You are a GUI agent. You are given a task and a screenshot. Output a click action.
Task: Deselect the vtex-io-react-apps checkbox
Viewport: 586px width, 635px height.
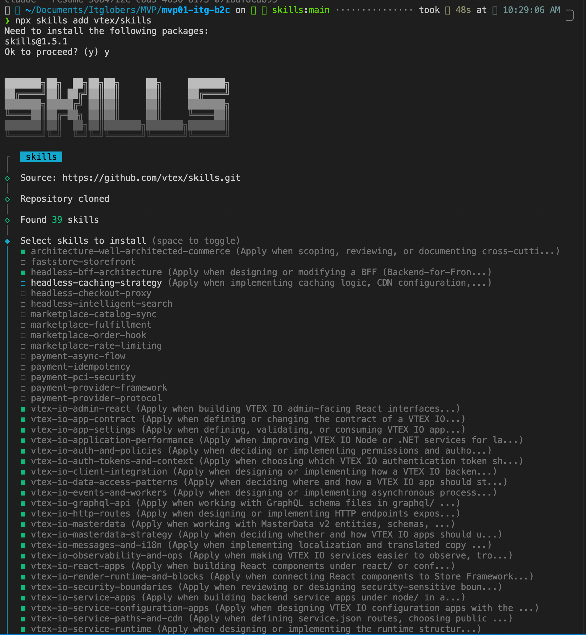tap(23, 566)
